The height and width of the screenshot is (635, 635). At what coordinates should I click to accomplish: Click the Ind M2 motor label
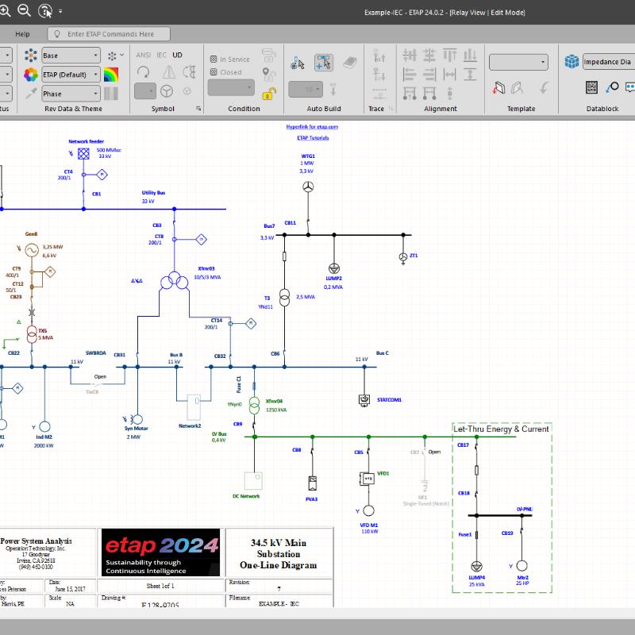[44, 437]
